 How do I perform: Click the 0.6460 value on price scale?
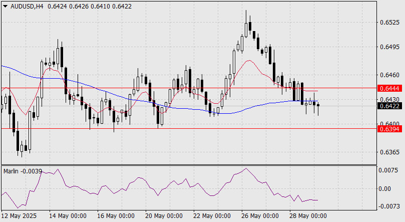click(389, 76)
